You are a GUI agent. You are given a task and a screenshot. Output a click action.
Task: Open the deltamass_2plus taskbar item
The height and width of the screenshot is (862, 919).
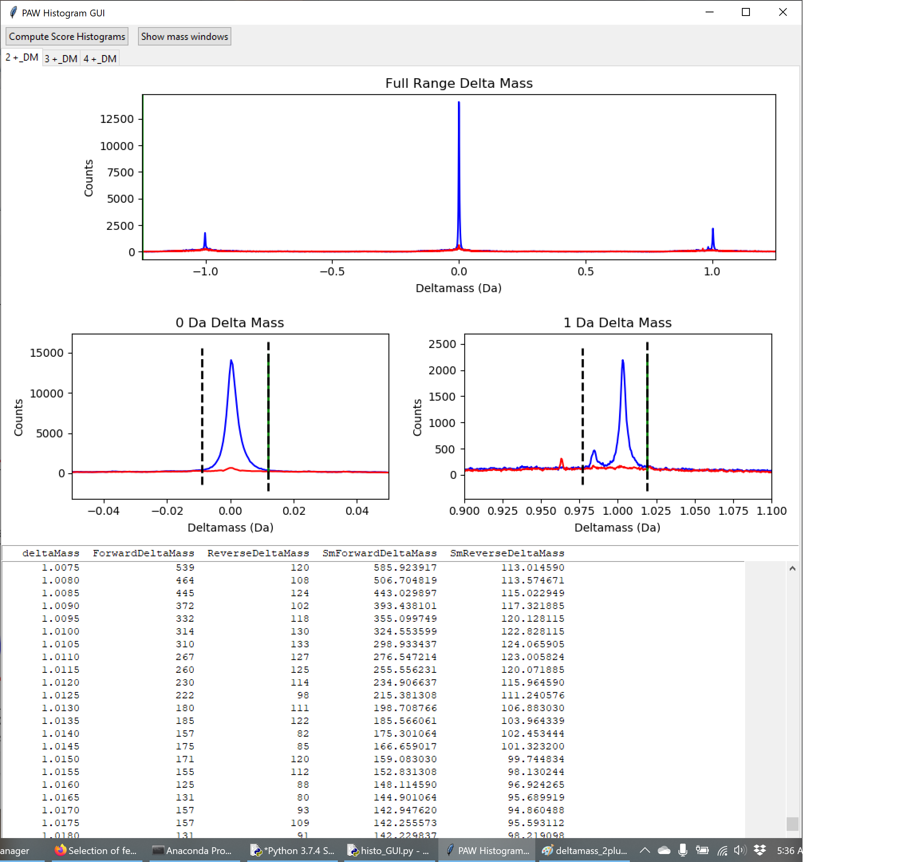coord(585,850)
